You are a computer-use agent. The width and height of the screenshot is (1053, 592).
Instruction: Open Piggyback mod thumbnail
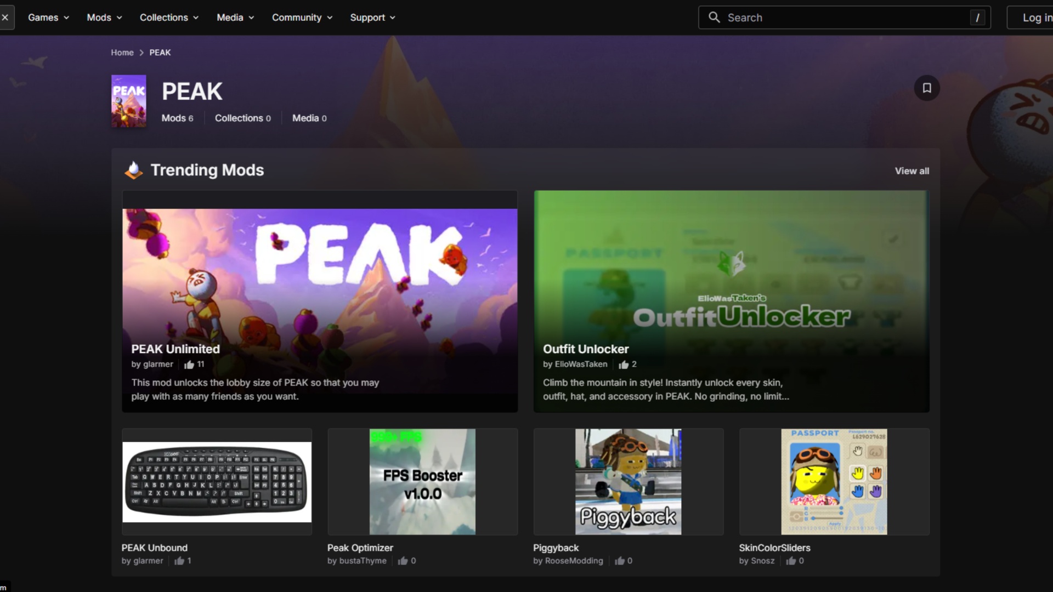click(x=628, y=482)
